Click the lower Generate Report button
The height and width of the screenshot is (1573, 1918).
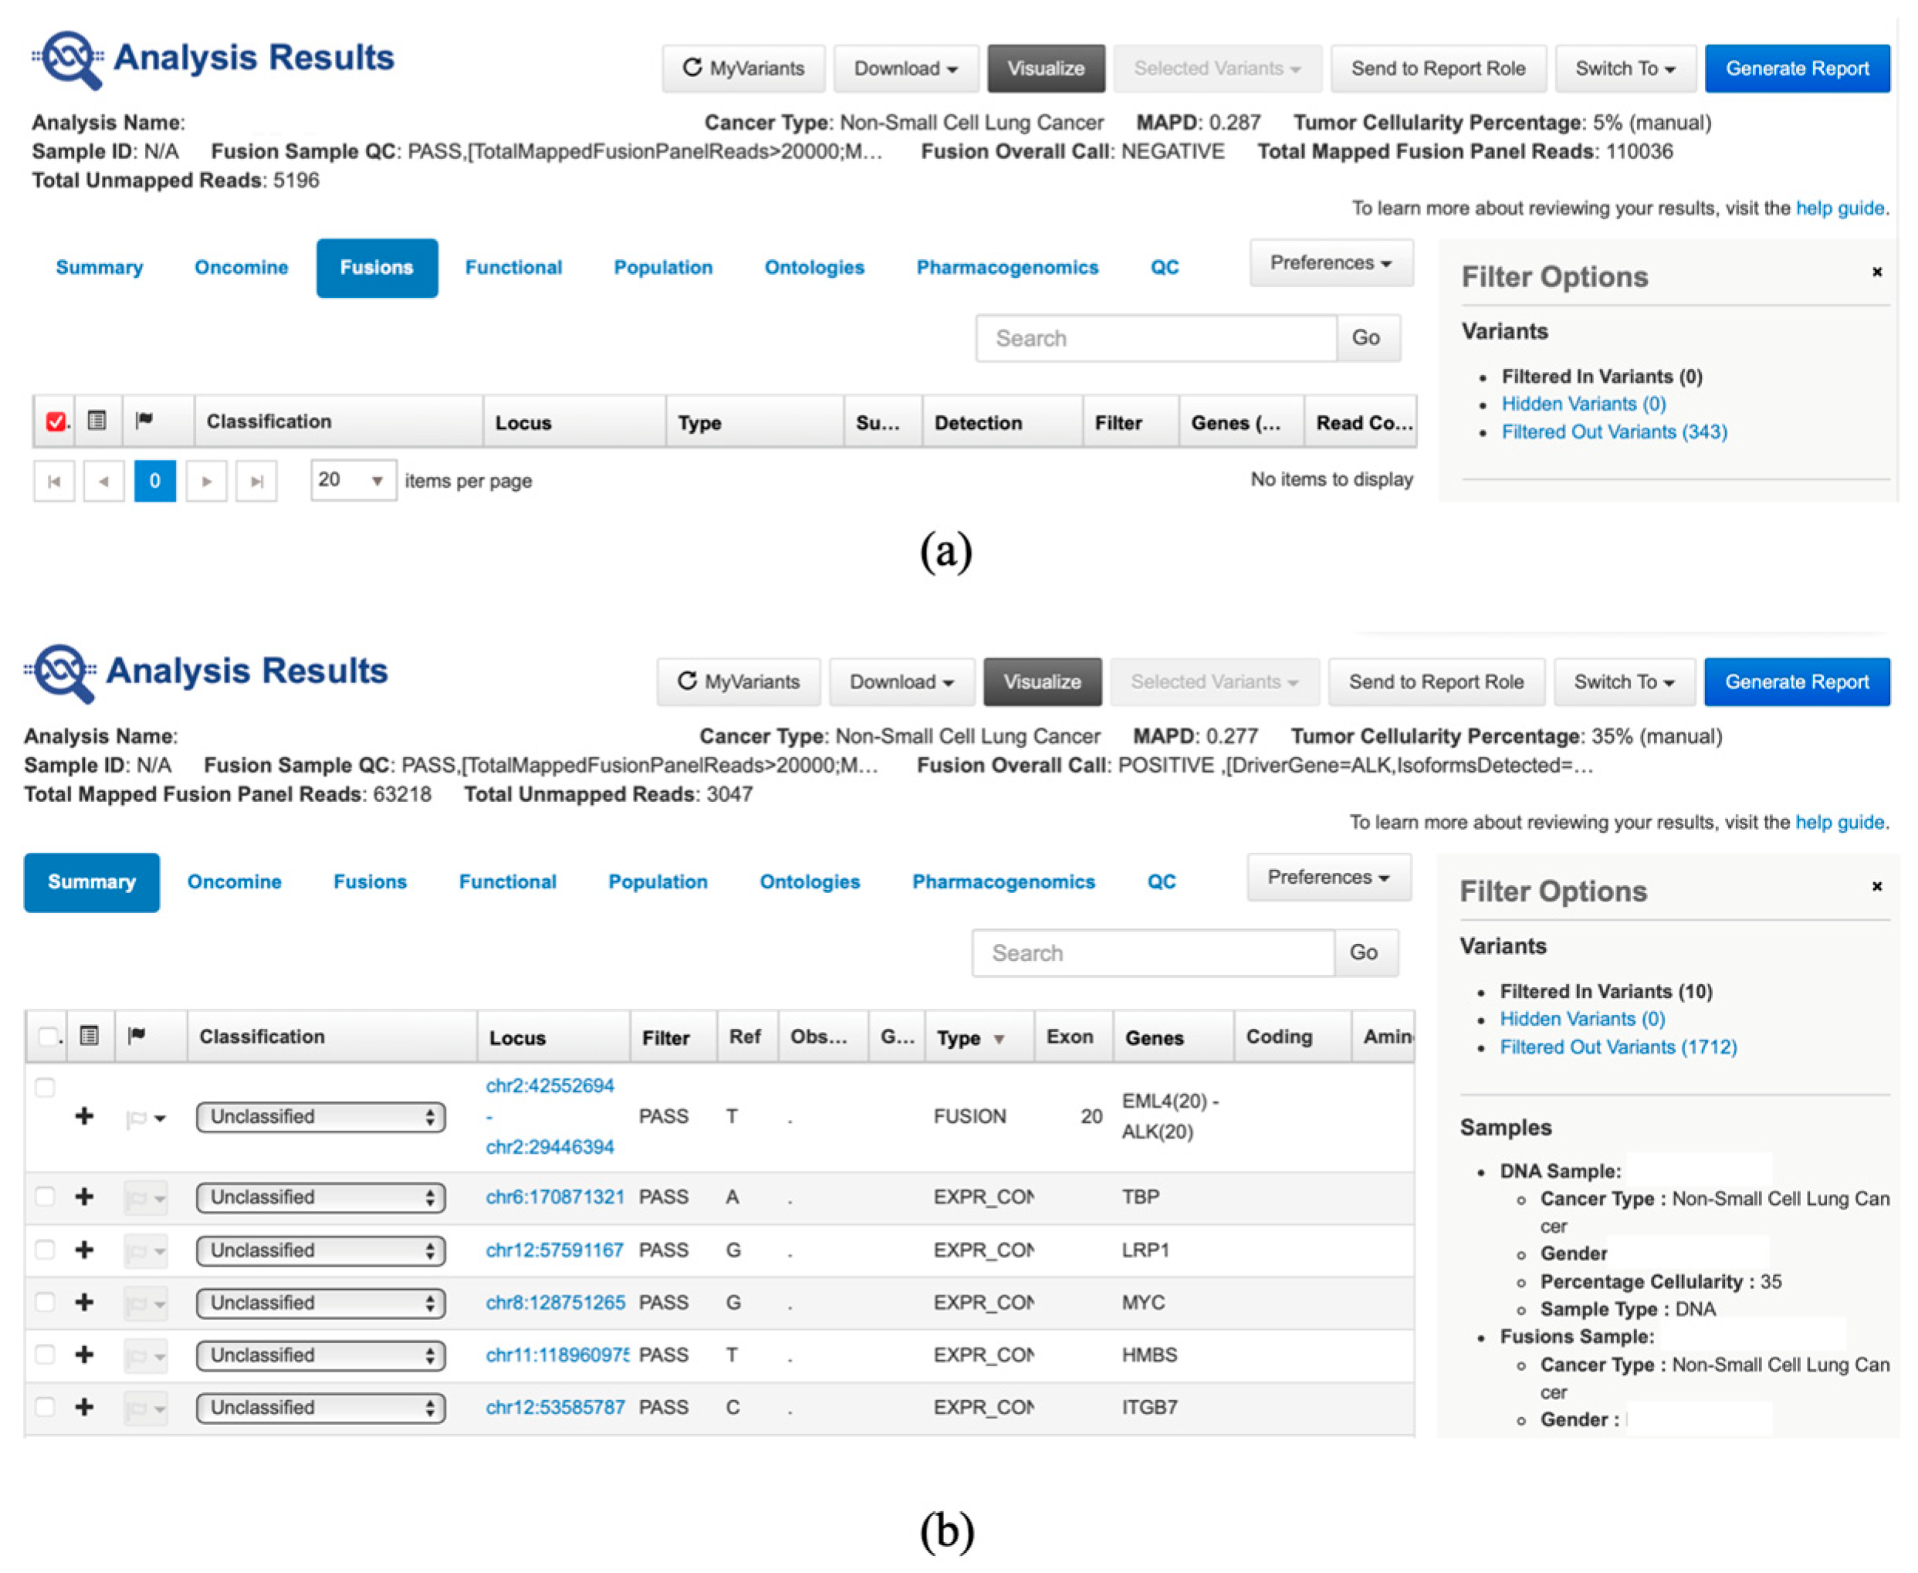[1796, 682]
